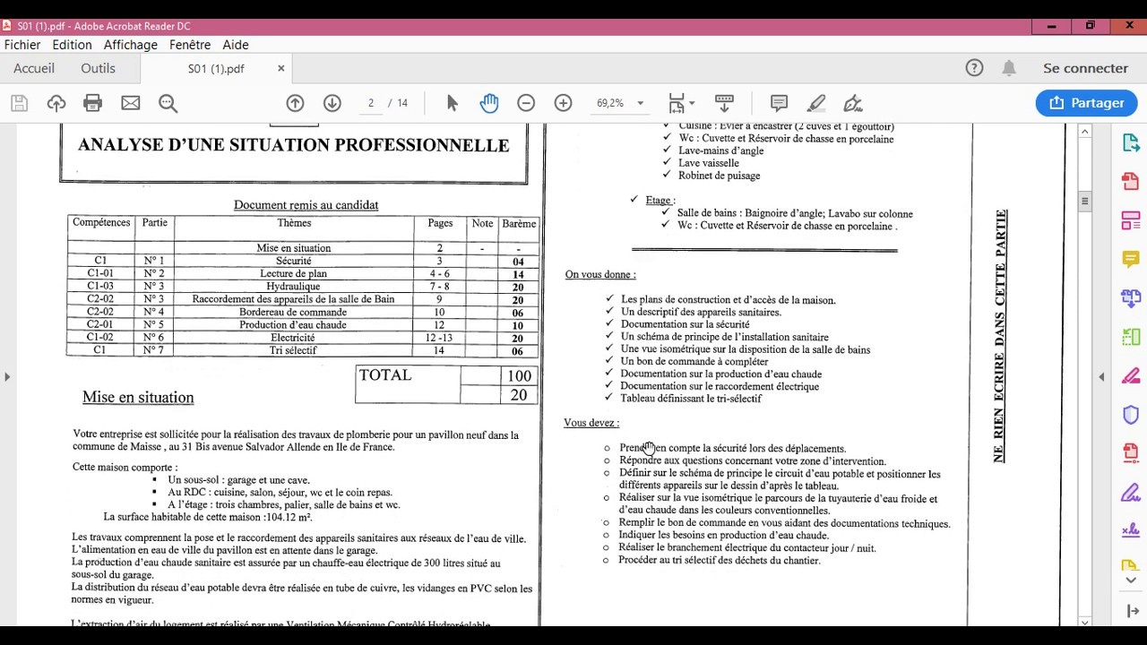Zoom in with the plus button
This screenshot has height=645, width=1147.
click(563, 103)
